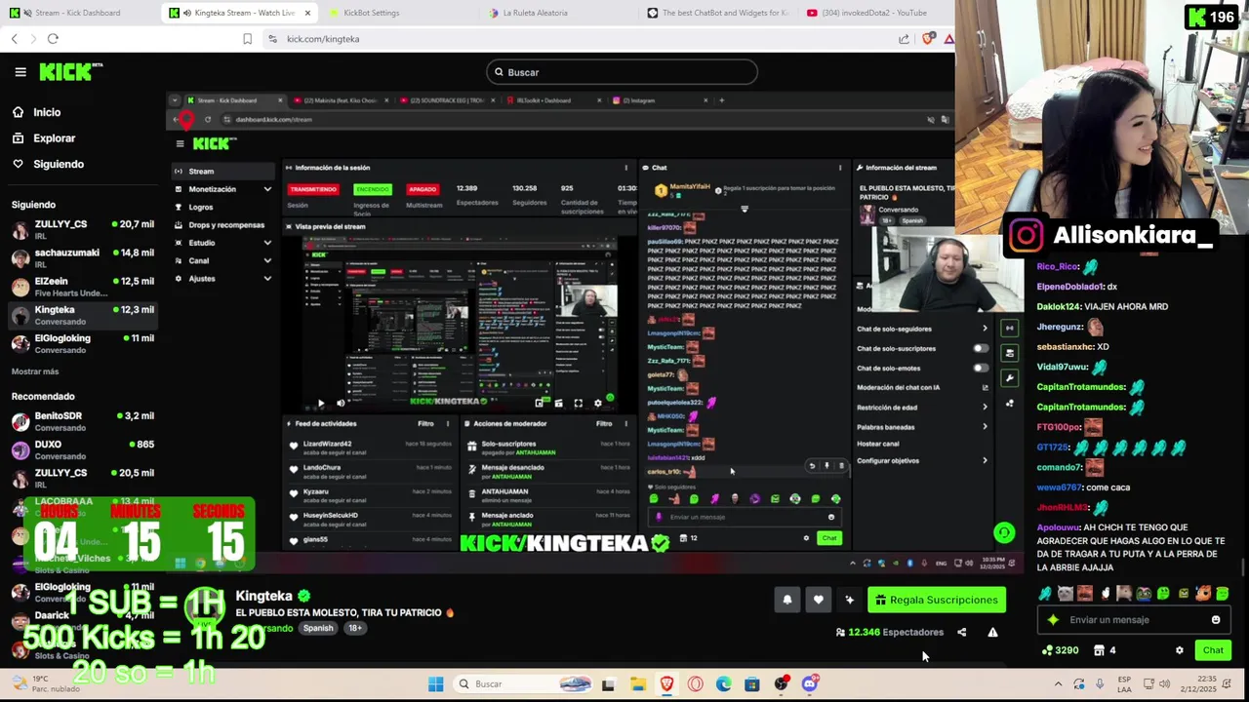1249x702 pixels.
Task: Click the taskbar Buscar search box
Action: 525,684
